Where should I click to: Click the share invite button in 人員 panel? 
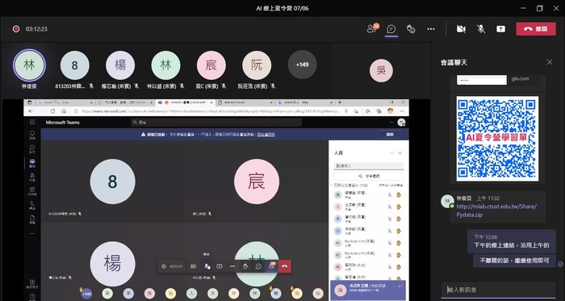(x=369, y=176)
